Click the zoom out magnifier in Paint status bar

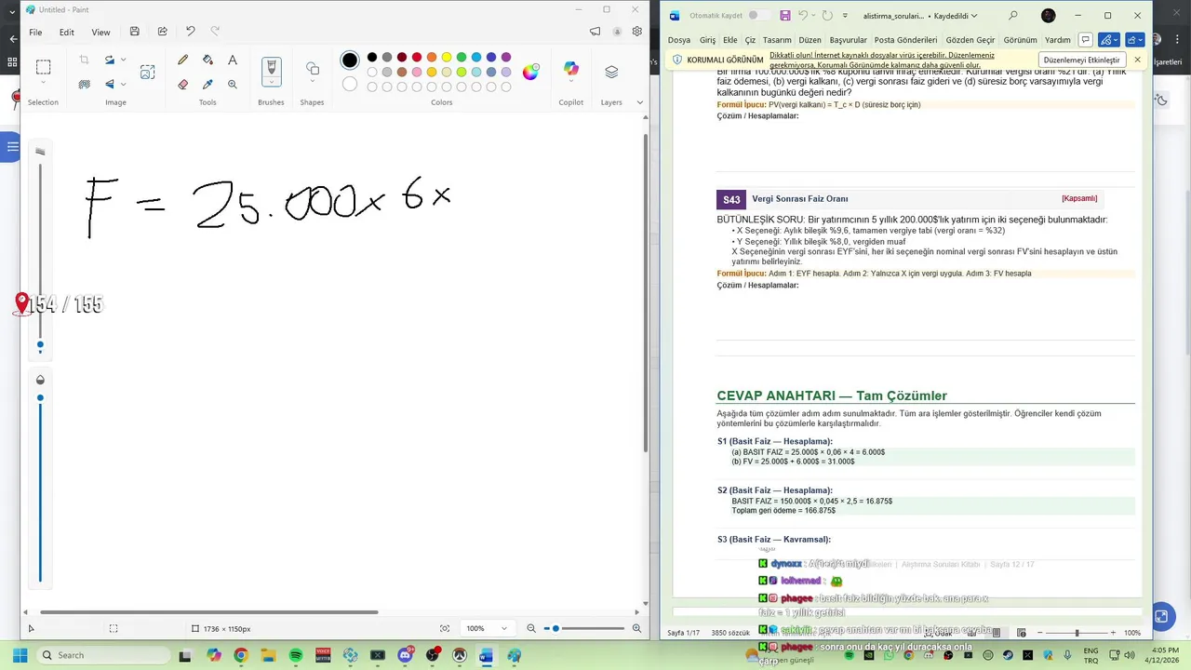(531, 628)
